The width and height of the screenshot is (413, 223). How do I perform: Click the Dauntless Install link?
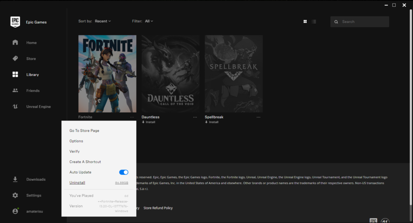click(x=150, y=122)
